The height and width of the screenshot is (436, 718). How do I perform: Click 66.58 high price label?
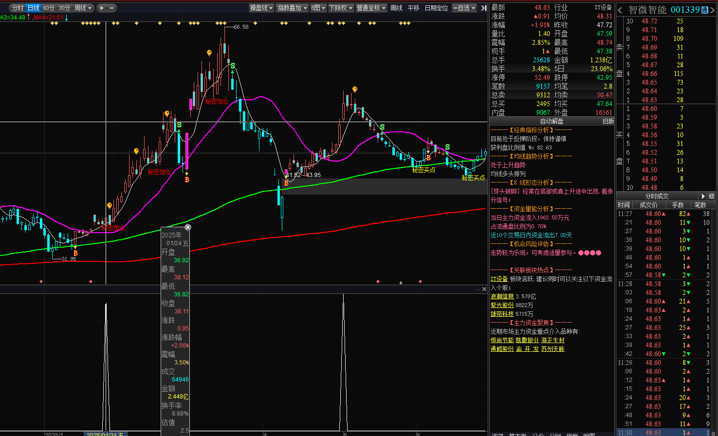[x=241, y=27]
